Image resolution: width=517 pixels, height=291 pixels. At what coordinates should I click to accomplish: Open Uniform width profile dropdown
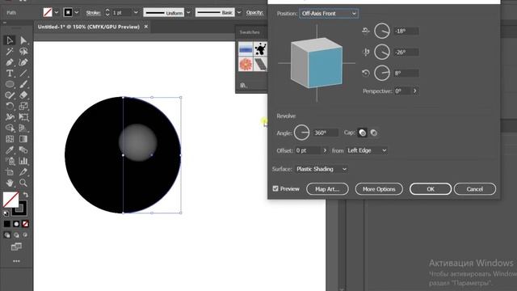pyautogui.click(x=188, y=13)
